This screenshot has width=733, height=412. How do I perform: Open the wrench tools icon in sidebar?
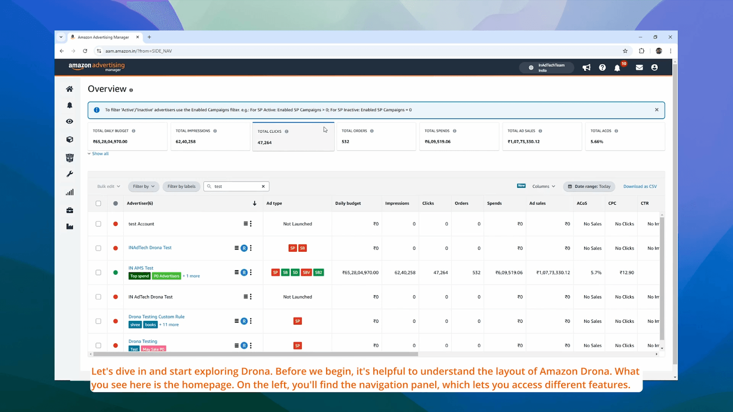click(x=70, y=174)
